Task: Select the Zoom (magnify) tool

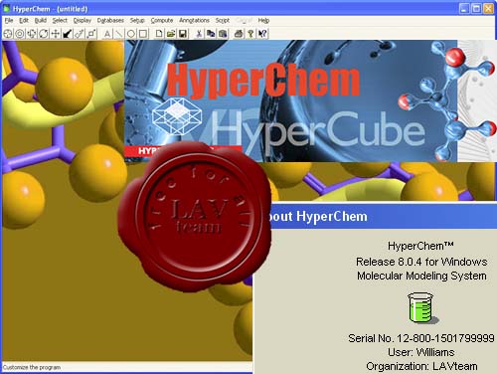Action: 80,34
